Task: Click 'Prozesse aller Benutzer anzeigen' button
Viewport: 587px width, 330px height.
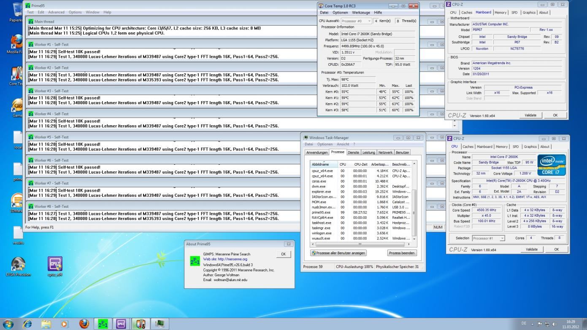Action: (338, 253)
